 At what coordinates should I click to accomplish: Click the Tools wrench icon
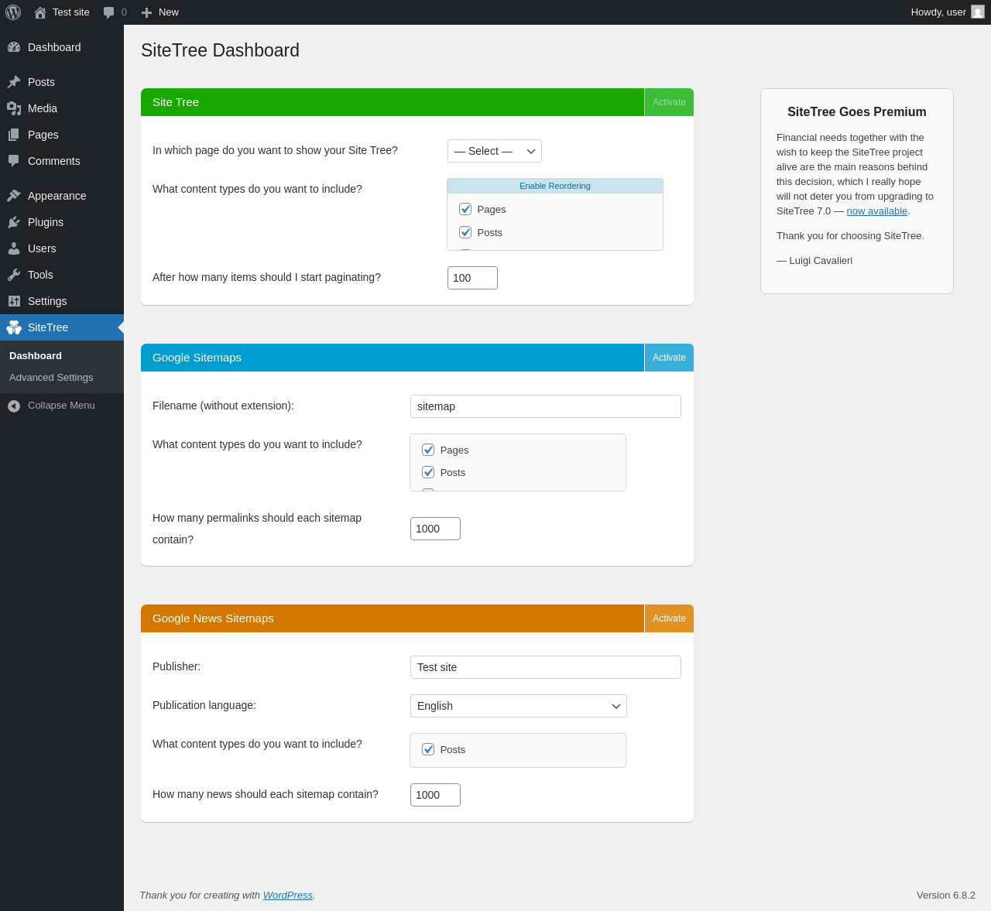14,275
